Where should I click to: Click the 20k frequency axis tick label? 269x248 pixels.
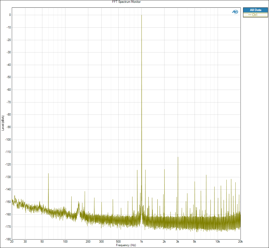240,242
